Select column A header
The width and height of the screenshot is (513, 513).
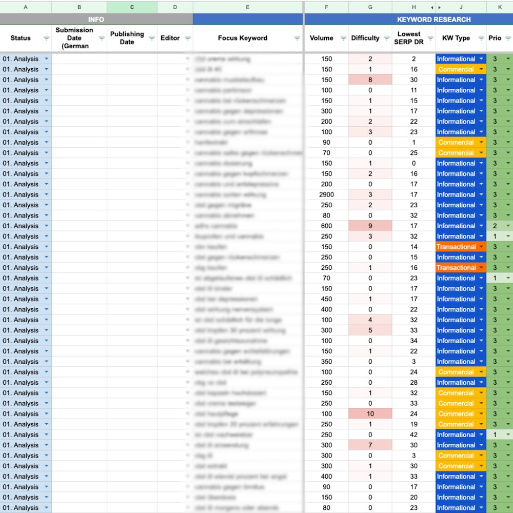pyautogui.click(x=26, y=7)
